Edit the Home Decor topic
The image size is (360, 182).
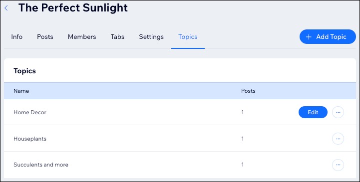(x=313, y=112)
